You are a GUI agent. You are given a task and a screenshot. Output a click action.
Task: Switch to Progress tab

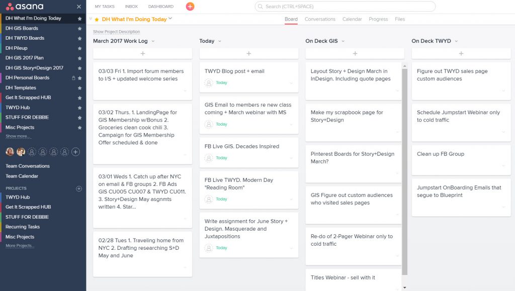click(x=378, y=20)
